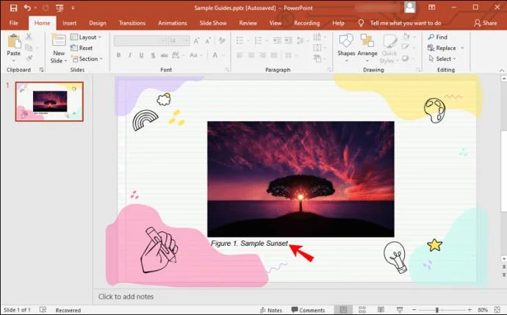Open the font size combo box

point(179,40)
